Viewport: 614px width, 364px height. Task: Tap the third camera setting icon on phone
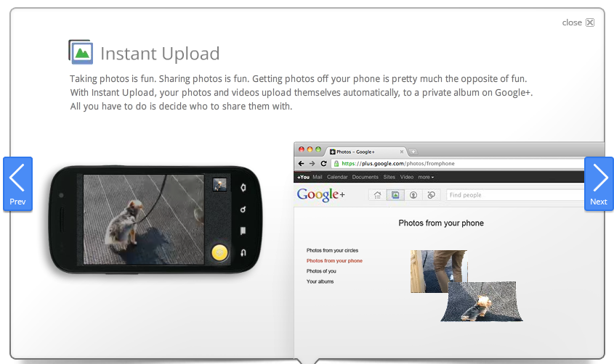coord(243,231)
